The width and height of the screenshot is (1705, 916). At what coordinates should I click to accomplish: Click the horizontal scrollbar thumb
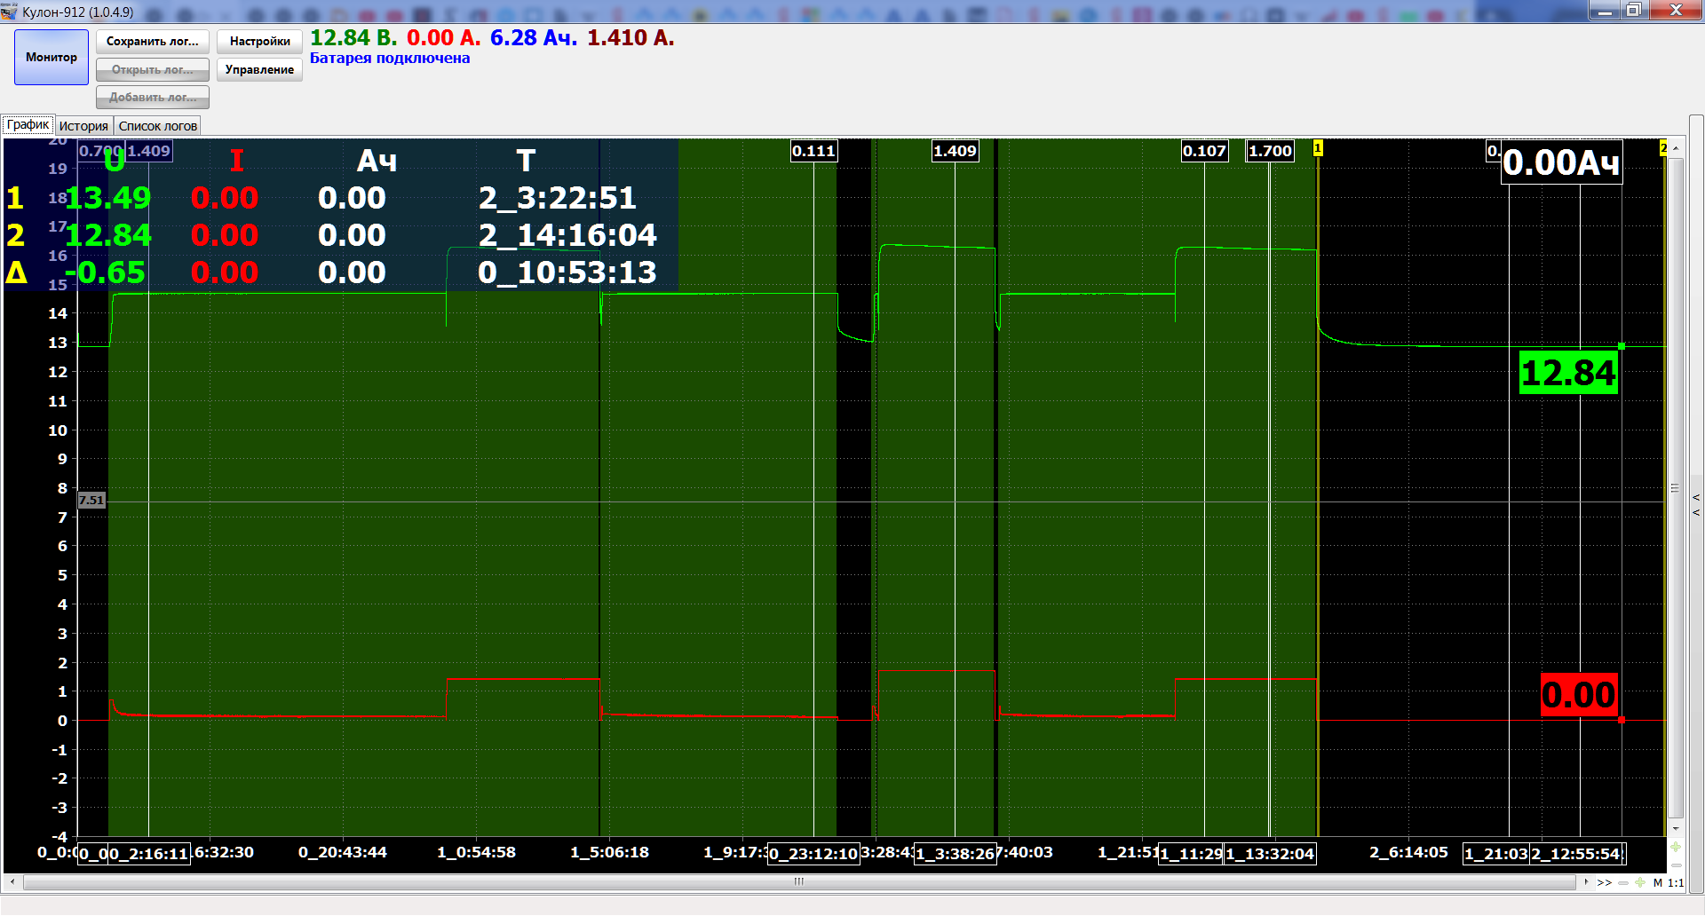coord(798,882)
